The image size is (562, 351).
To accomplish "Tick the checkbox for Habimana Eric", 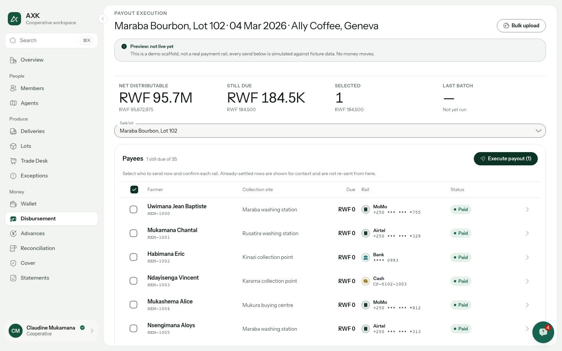I will point(133,257).
